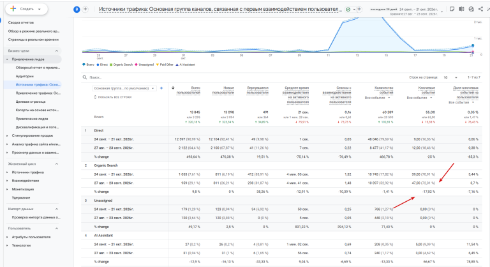
Task: Open Обзор в режиме реального времени
Action: coord(34,31)
